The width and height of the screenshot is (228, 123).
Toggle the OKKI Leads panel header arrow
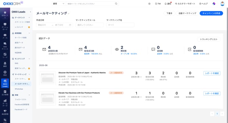pos(30,12)
